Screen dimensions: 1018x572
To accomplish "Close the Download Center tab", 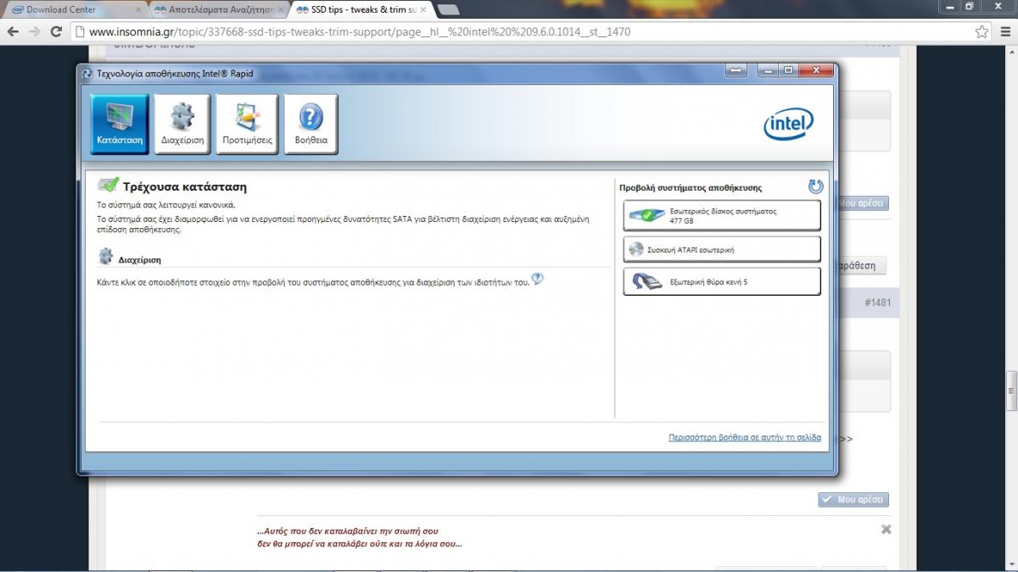I will click(138, 10).
